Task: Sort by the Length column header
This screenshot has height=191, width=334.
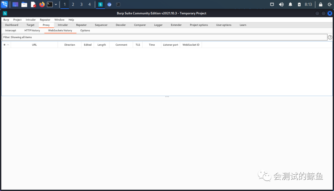Action: (x=102, y=45)
